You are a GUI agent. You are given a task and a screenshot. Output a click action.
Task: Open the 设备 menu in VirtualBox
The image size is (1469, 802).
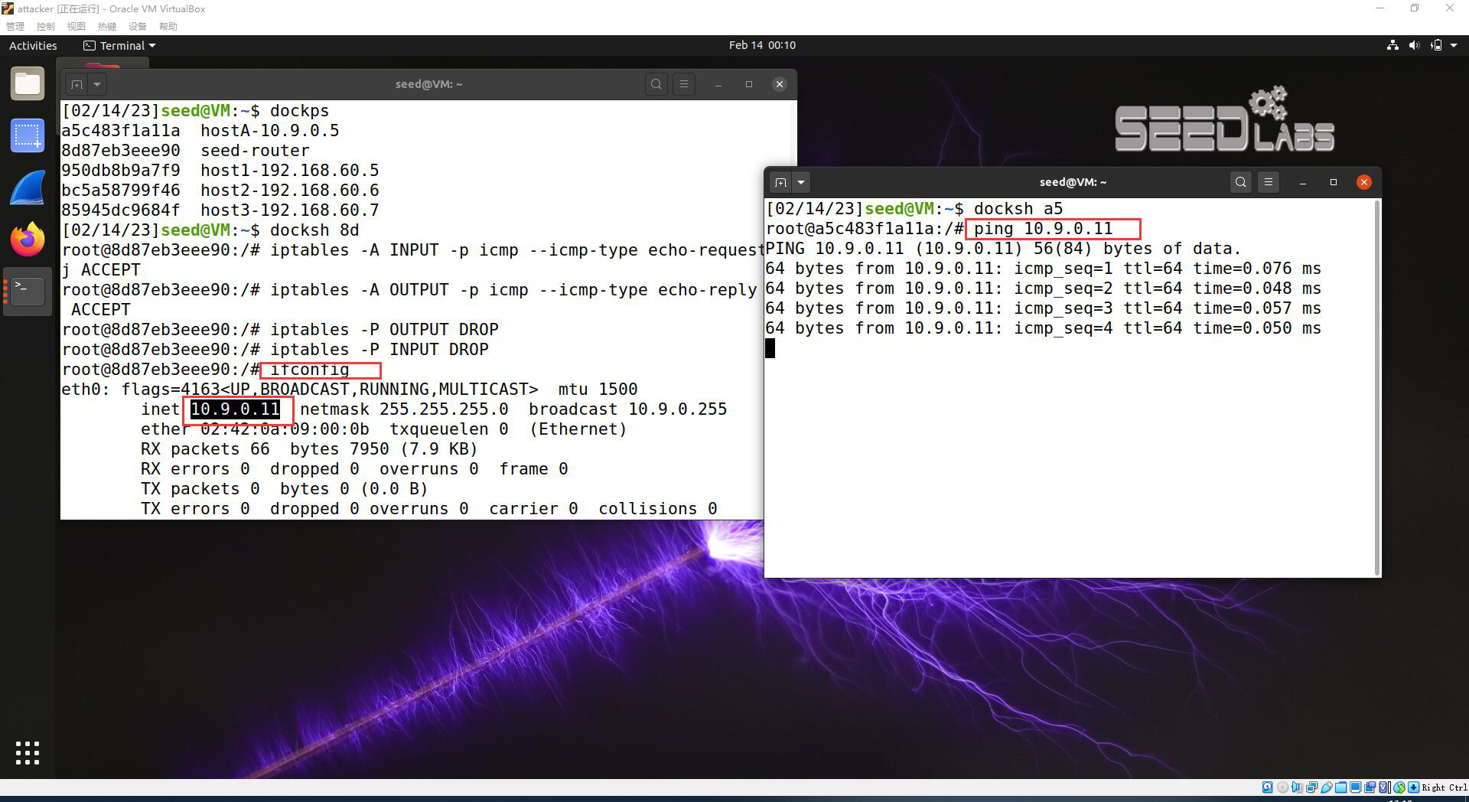coord(138,26)
